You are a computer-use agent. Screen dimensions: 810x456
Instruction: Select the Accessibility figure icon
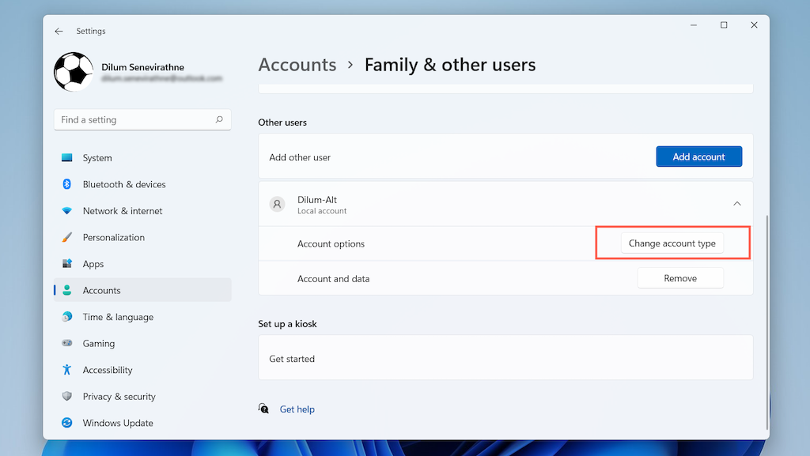click(67, 370)
